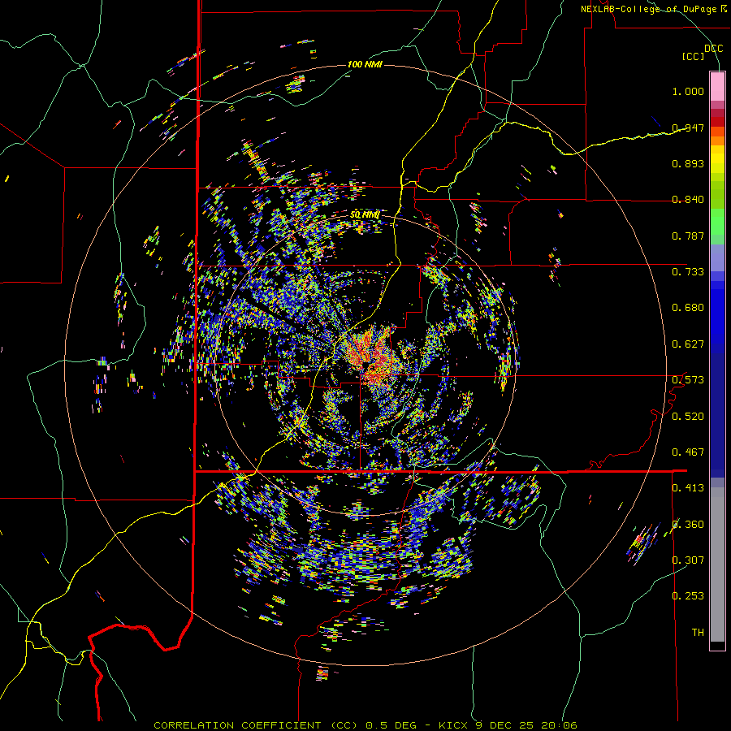The height and width of the screenshot is (731, 731).
Task: Click the pink top of the color bar
Action: (x=717, y=86)
